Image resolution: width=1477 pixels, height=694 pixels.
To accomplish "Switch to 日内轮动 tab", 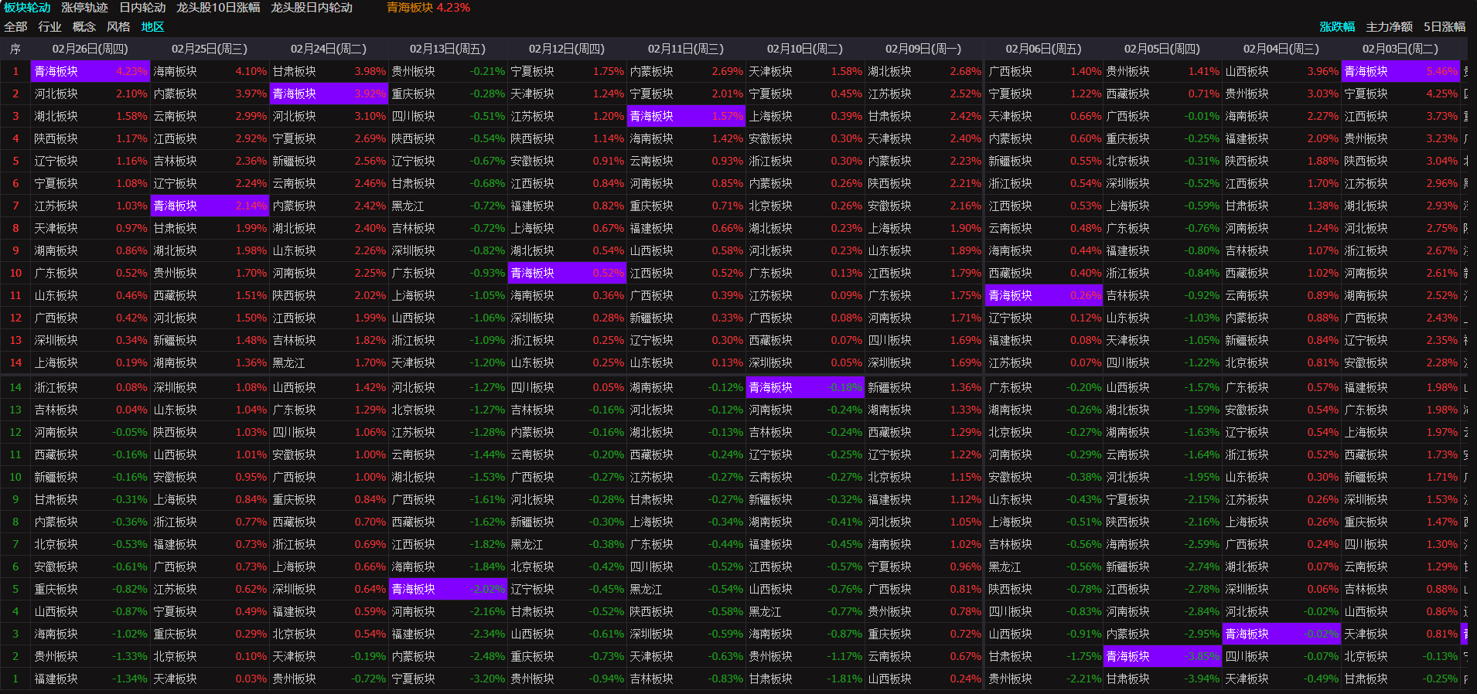I will point(142,8).
